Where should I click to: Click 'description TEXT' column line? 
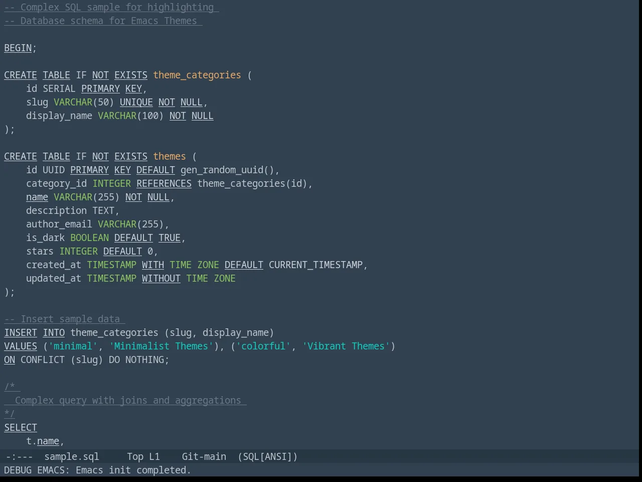73,211
